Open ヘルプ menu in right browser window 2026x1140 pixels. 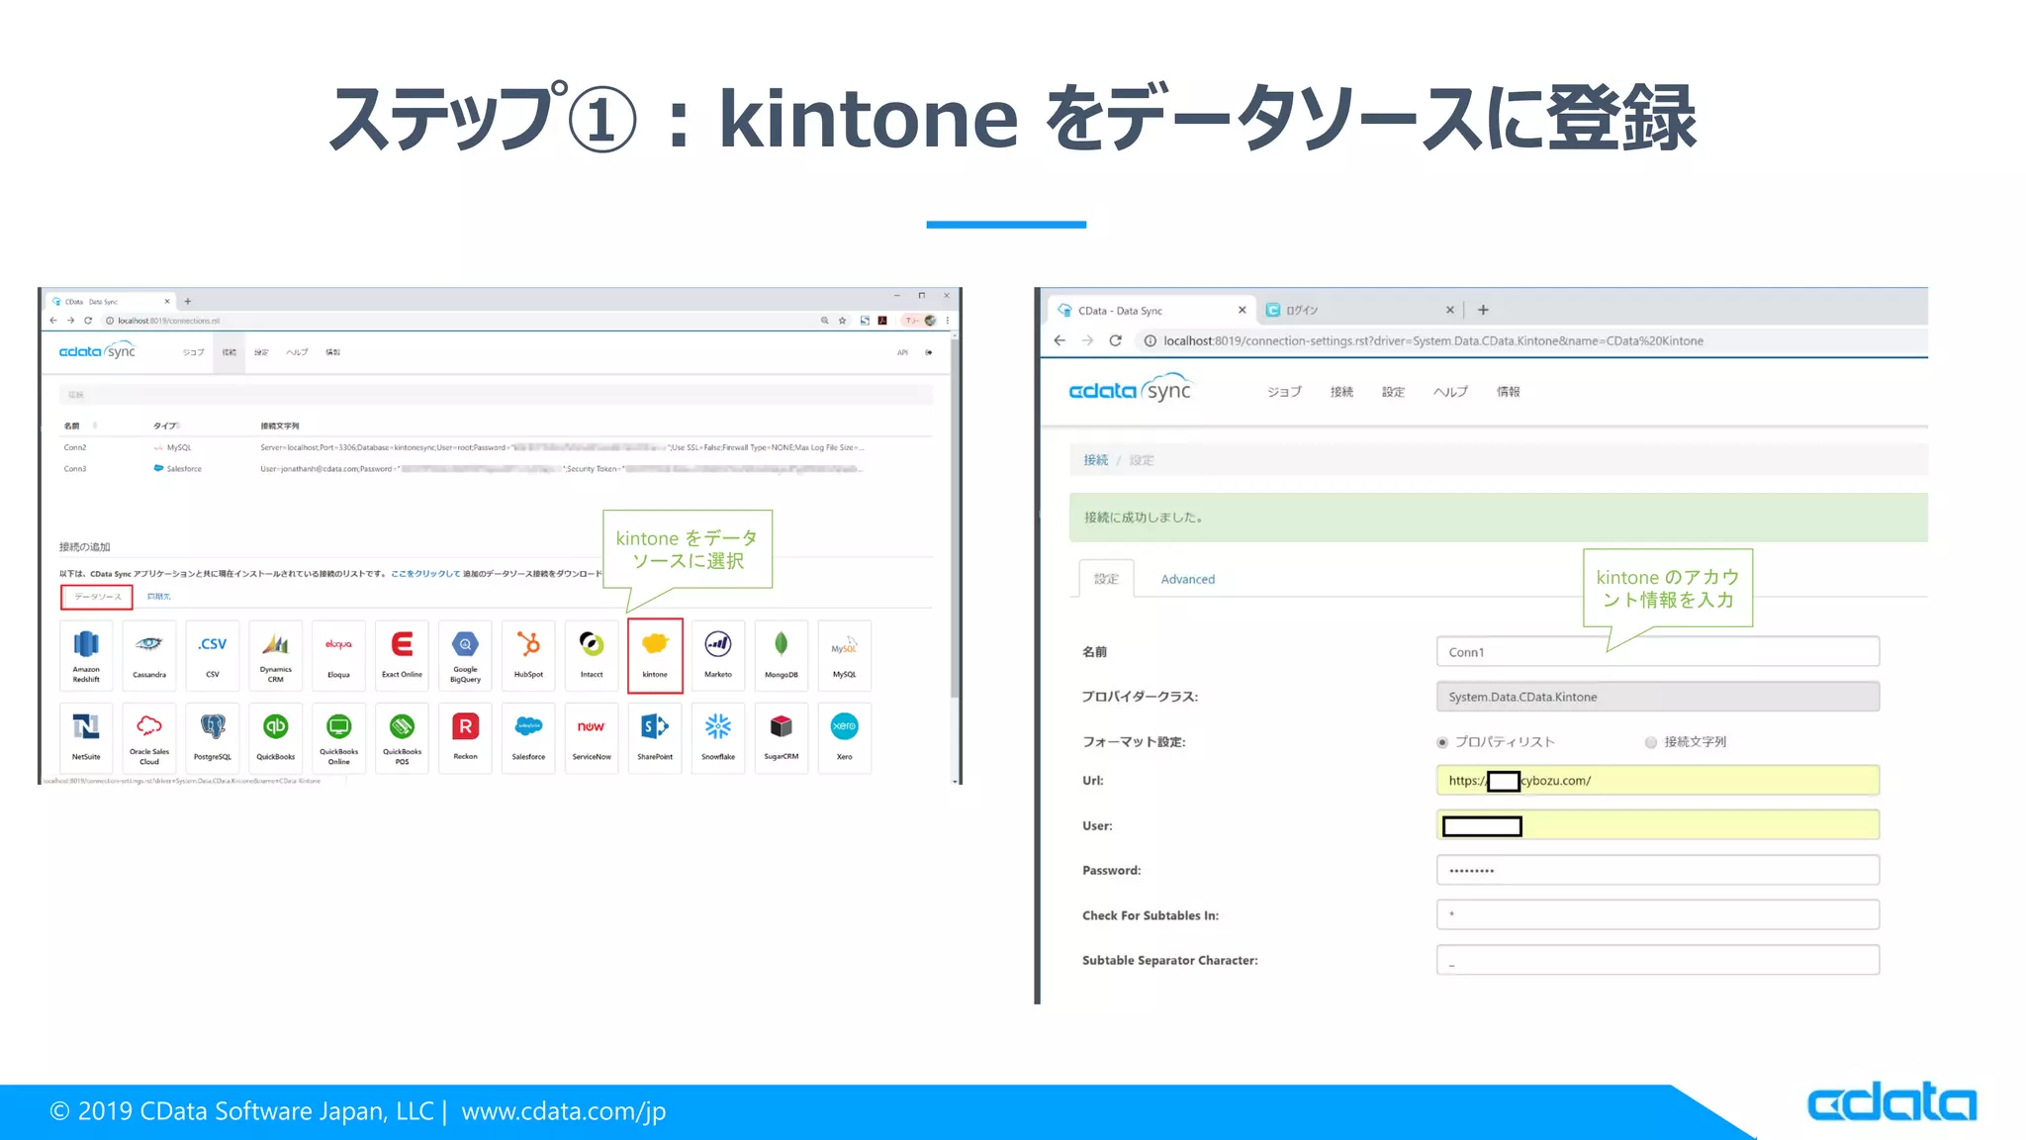coord(1450,392)
